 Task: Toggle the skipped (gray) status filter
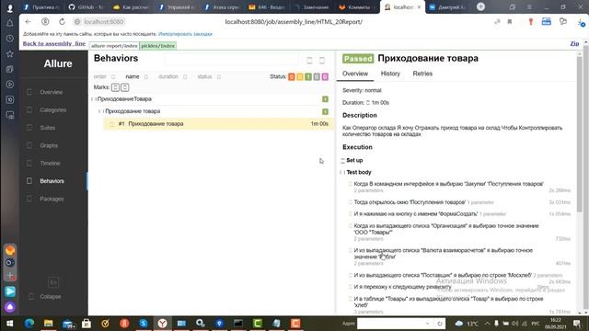coord(317,76)
